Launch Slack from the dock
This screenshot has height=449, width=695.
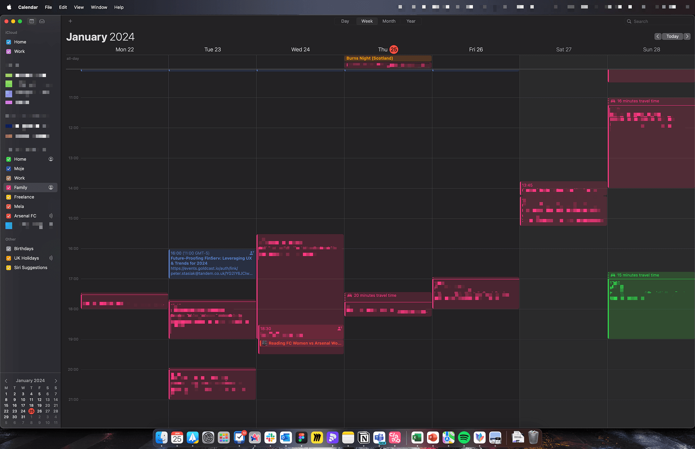[x=270, y=438]
